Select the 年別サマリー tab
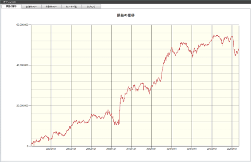The width and height of the screenshot is (251, 162). [51, 7]
